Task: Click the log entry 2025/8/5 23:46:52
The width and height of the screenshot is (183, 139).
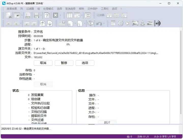Action: click(26, 129)
